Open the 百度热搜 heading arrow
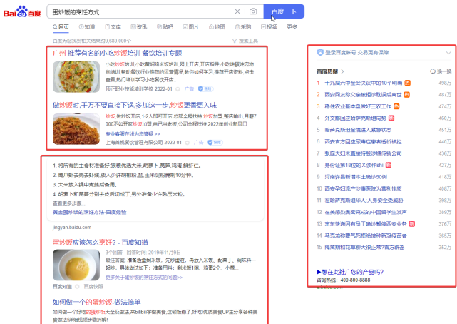This screenshot has width=457, height=324. 342,71
